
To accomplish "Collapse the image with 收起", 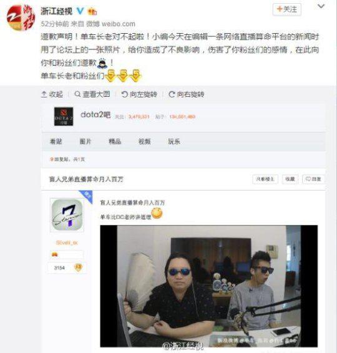I will (52, 94).
